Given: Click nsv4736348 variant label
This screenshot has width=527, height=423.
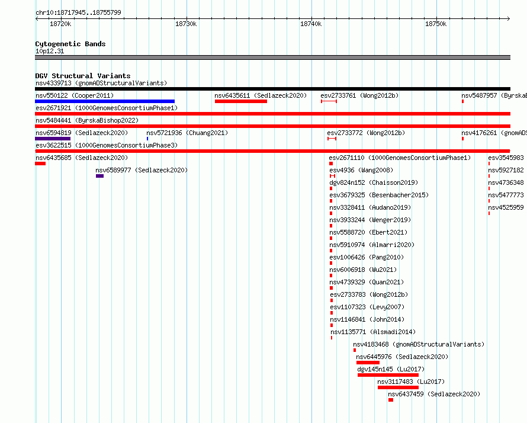Looking at the screenshot, I should click(506, 182).
